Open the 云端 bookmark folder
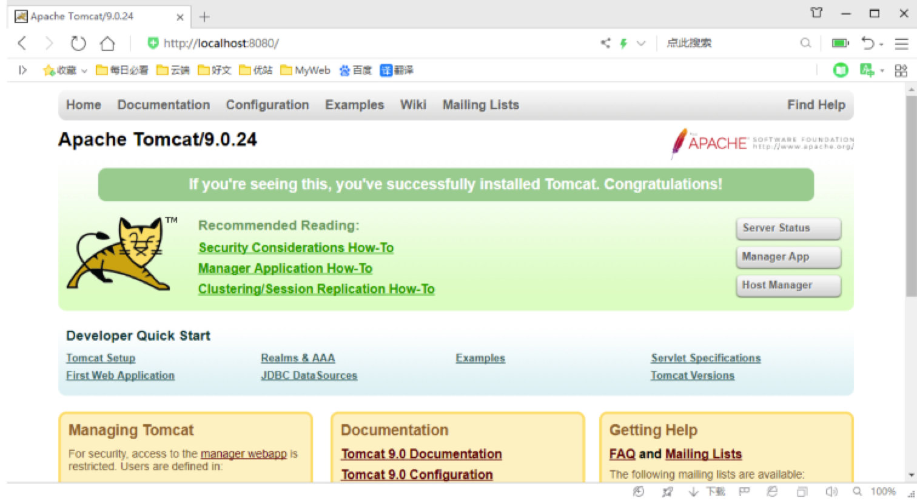 [x=173, y=70]
